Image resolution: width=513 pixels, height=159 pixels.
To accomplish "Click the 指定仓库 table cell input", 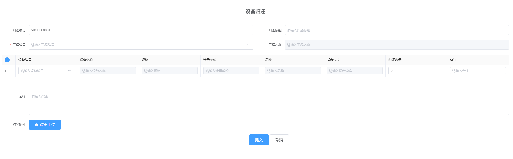I will [x=354, y=71].
